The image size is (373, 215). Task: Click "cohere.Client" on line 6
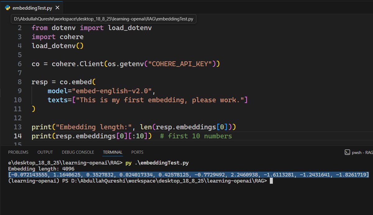78,64
